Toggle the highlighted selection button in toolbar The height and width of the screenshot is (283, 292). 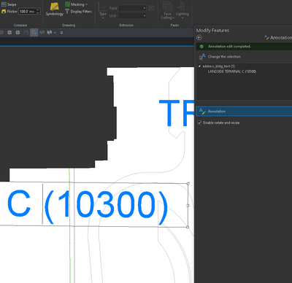(34, 32)
